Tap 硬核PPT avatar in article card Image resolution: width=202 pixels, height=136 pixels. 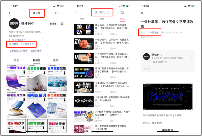pos(146,57)
